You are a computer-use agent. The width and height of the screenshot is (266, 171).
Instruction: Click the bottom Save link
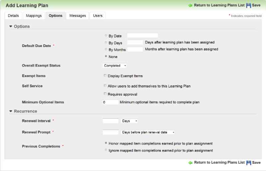(256, 162)
